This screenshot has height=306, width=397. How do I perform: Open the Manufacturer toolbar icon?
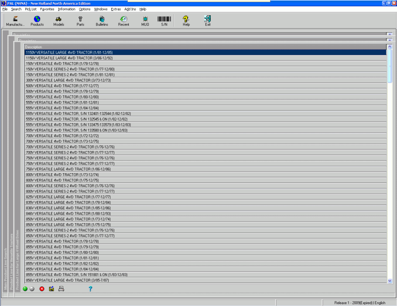[15, 20]
